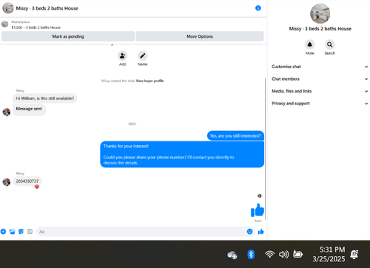Open More Options button
The height and width of the screenshot is (268, 370).
(x=200, y=36)
